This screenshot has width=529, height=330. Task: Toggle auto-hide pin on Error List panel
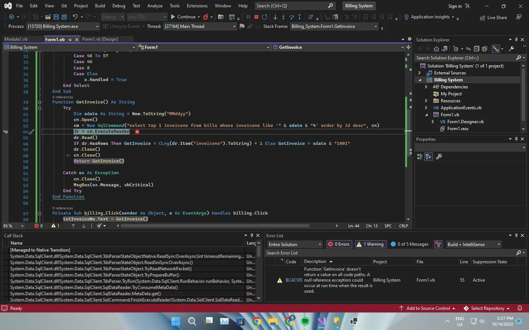516,235
